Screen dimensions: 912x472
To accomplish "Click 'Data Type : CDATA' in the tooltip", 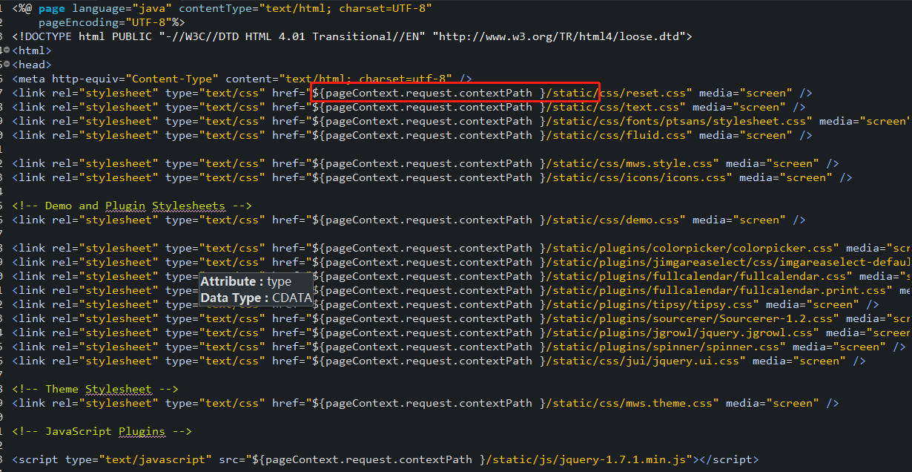I will click(257, 298).
